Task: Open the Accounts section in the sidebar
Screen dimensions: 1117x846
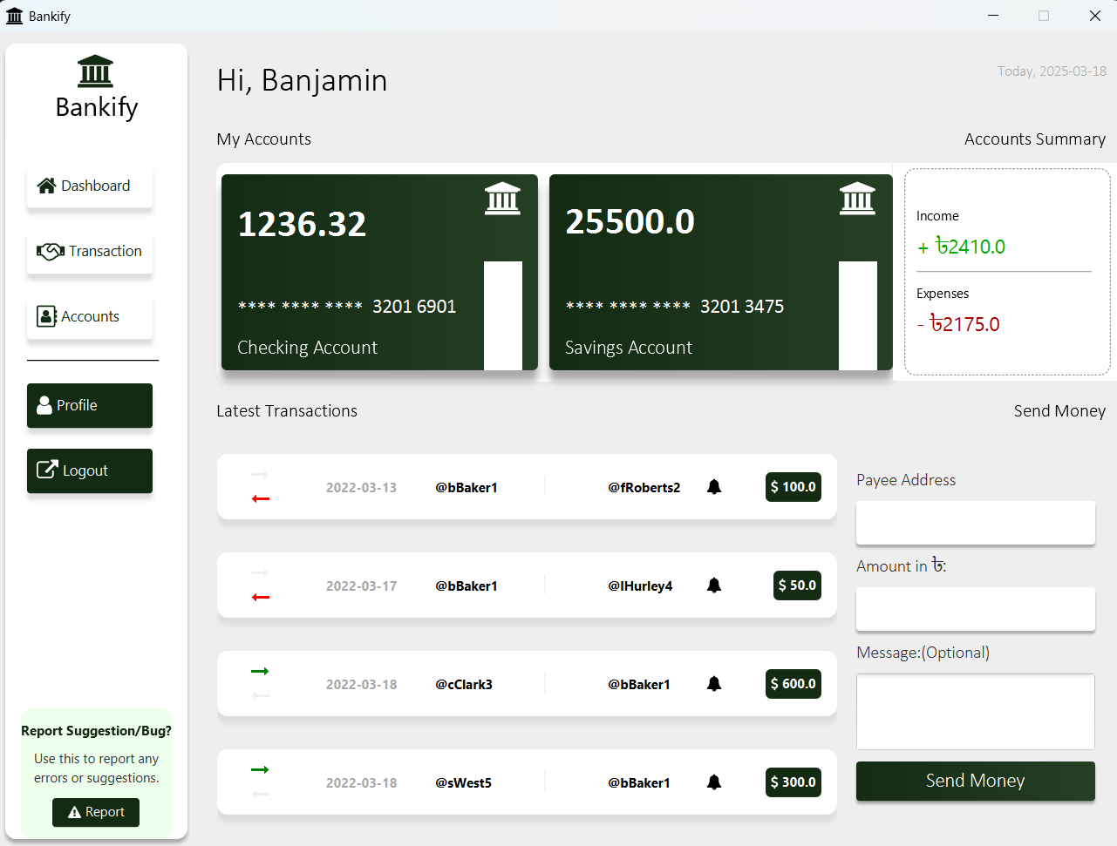Action: 90,317
